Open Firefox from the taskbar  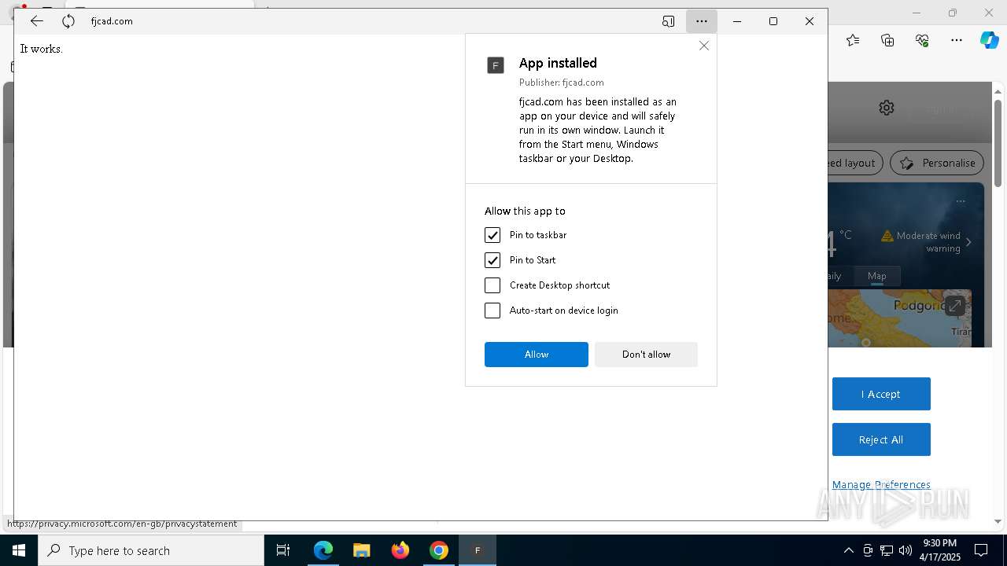coord(400,550)
